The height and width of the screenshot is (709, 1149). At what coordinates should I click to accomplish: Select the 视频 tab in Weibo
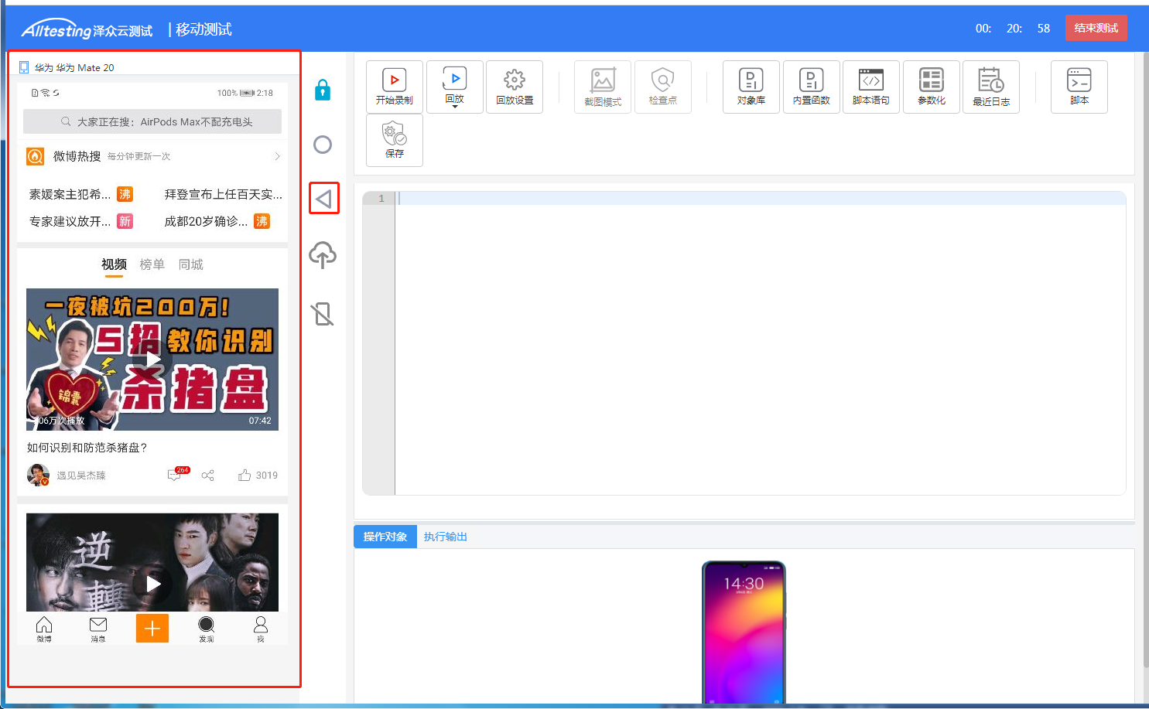[114, 264]
